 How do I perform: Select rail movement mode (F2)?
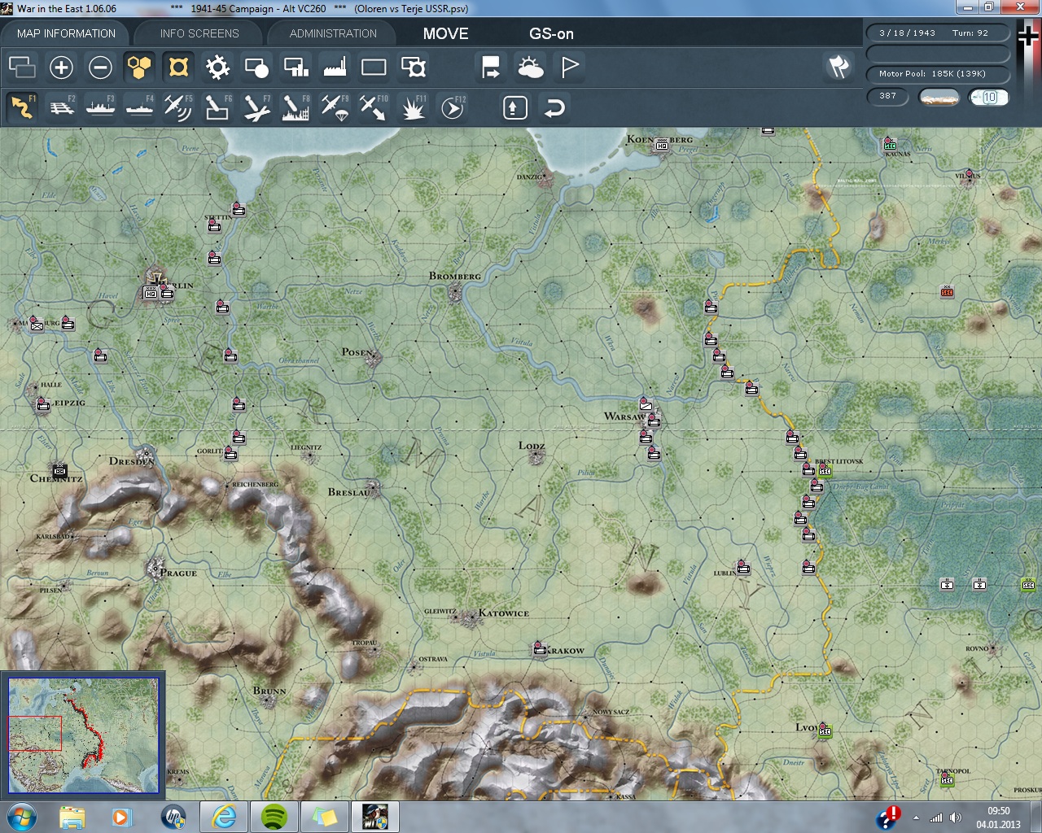pyautogui.click(x=62, y=107)
